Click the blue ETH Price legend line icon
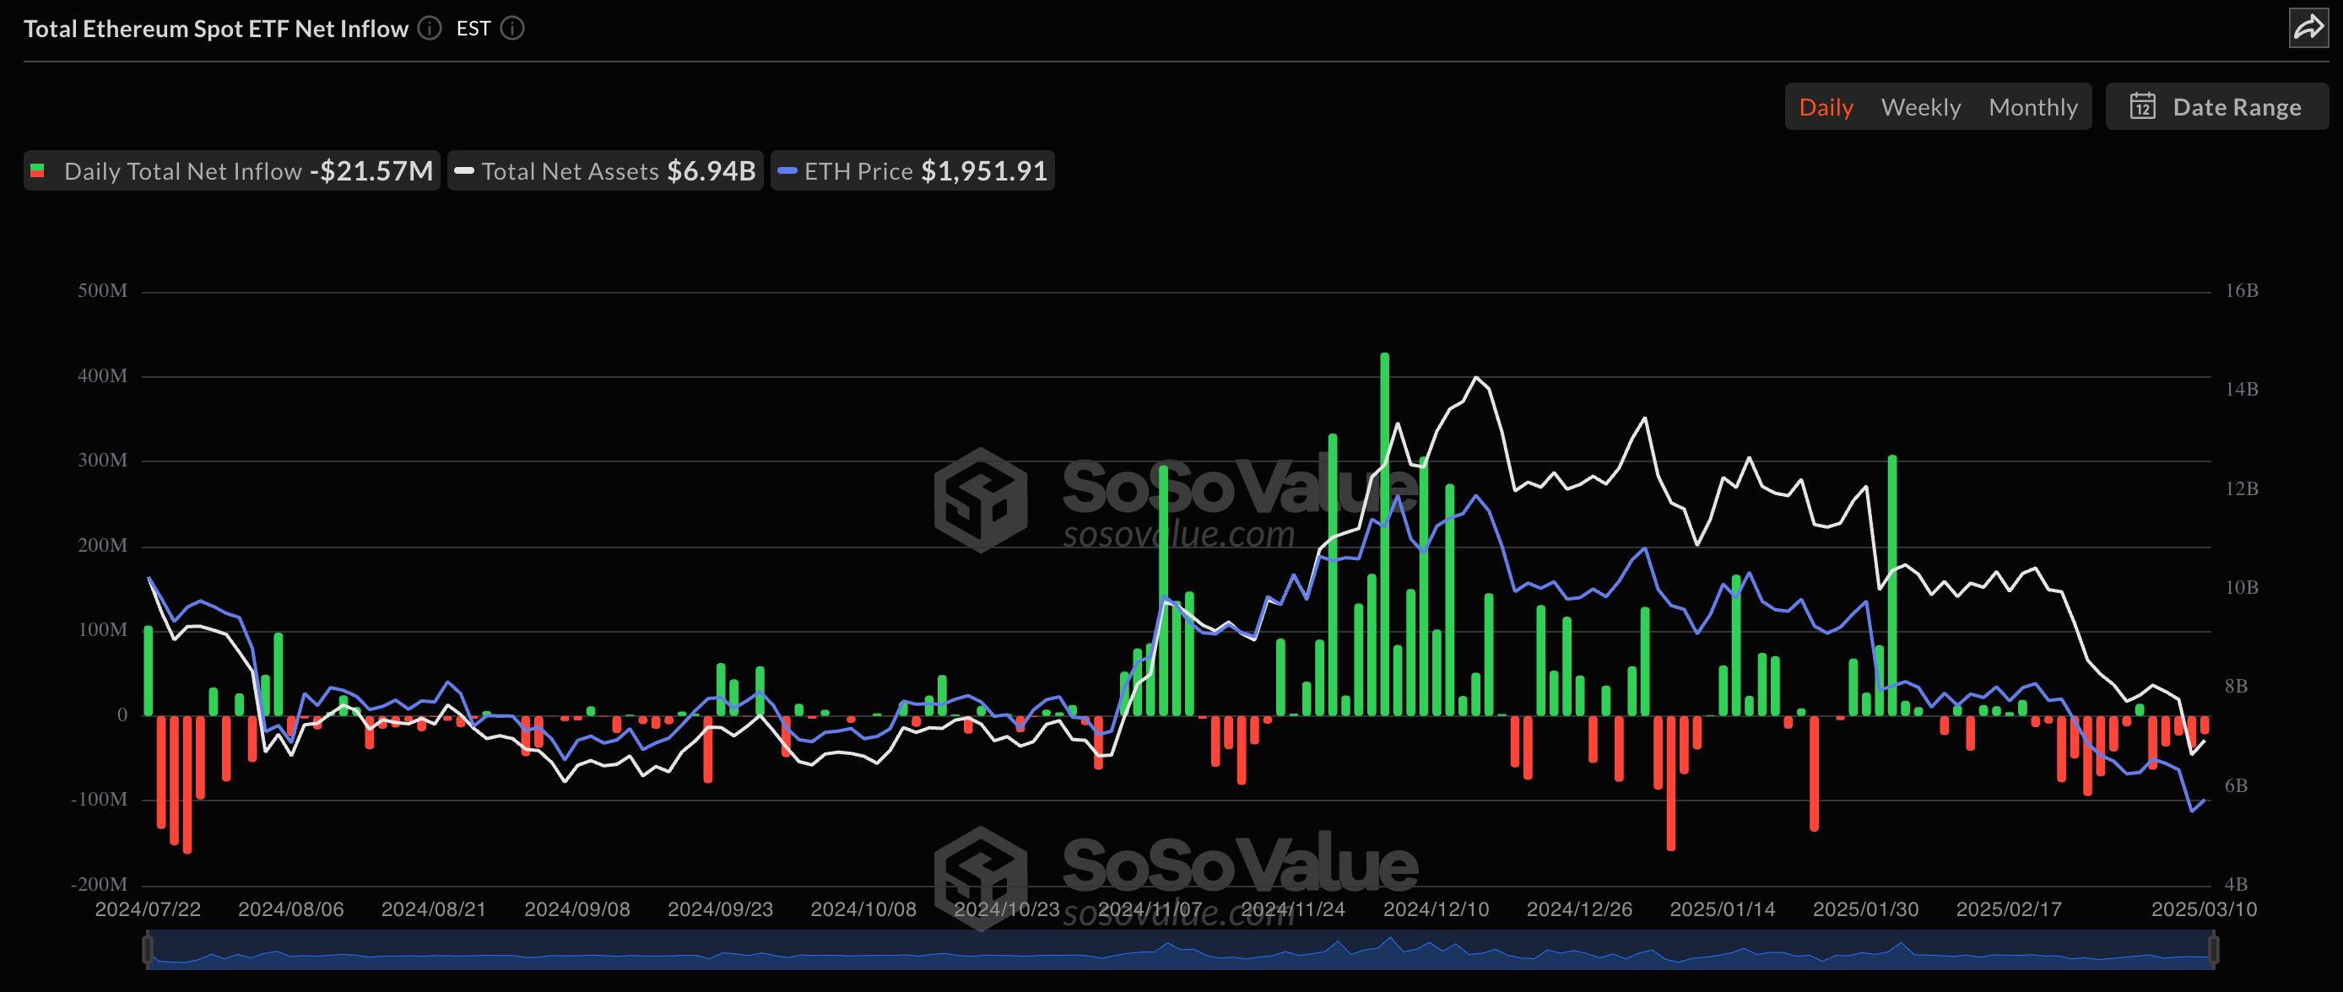The width and height of the screenshot is (2343, 992). tap(787, 171)
